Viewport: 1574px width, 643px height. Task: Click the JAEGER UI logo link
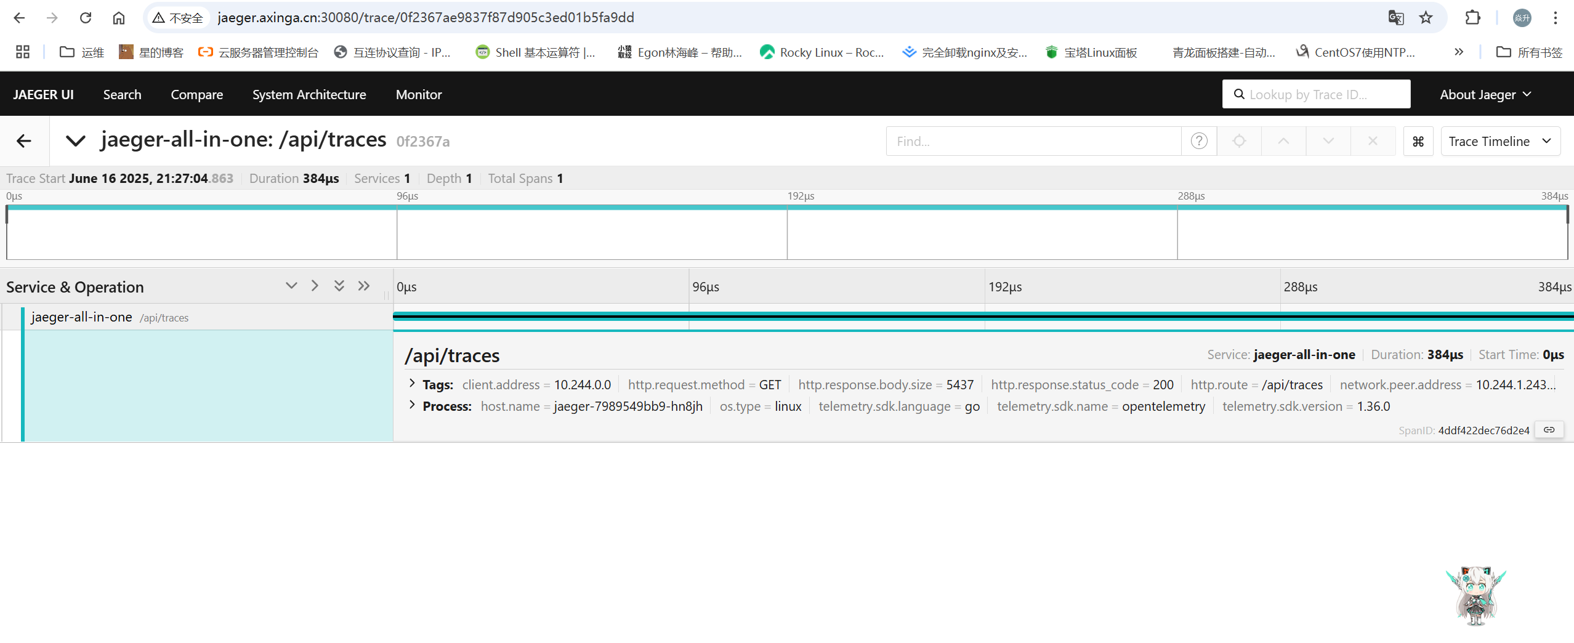coord(43,94)
